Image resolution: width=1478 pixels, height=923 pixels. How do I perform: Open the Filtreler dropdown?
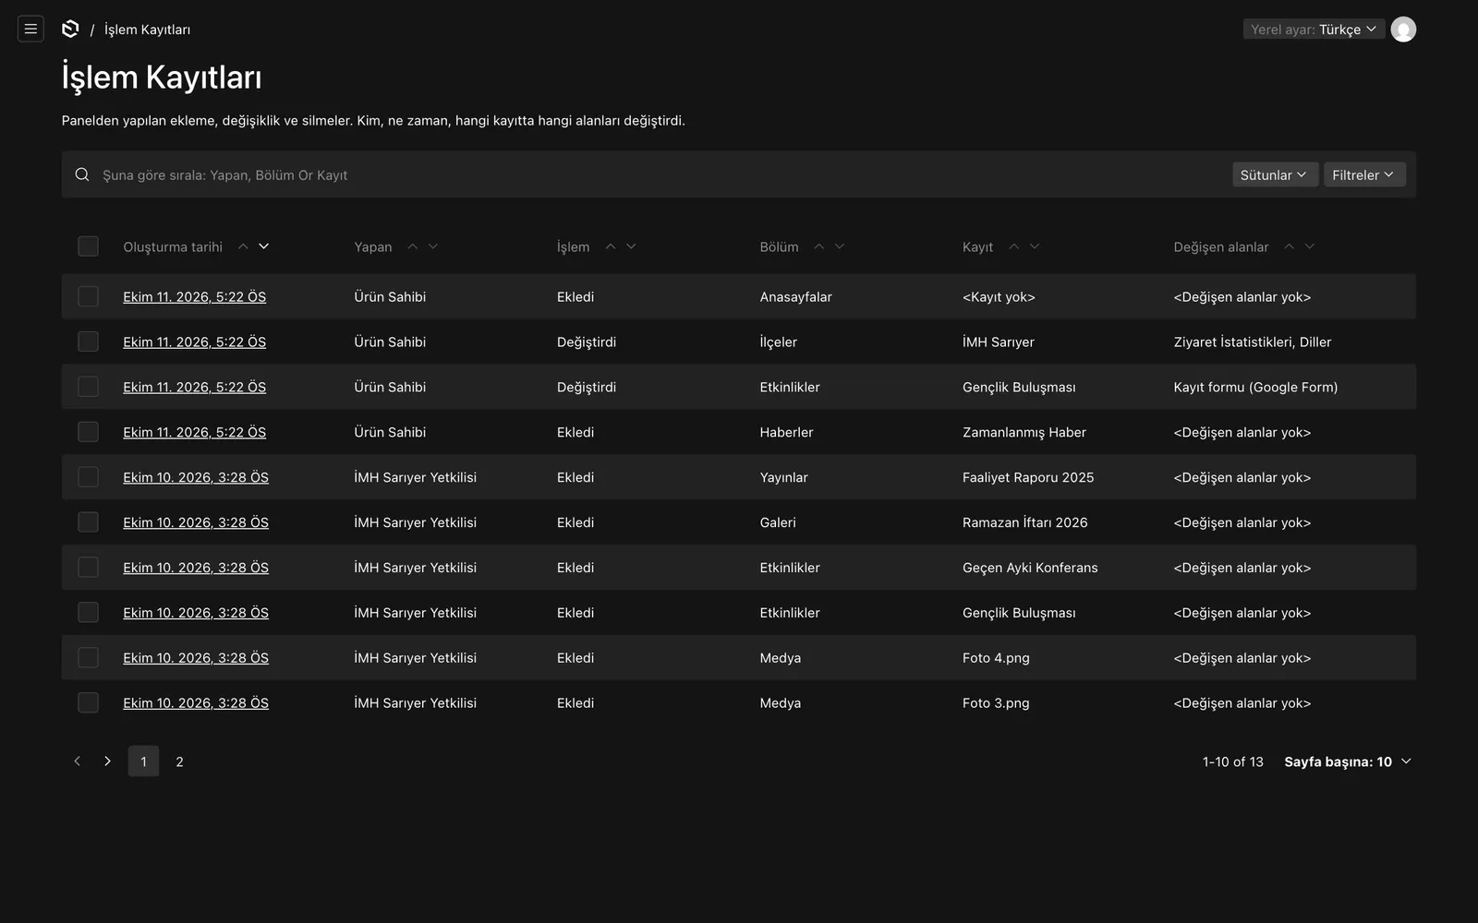(1364, 174)
